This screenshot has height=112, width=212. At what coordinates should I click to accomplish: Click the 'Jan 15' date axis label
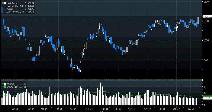[x=15, y=109]
